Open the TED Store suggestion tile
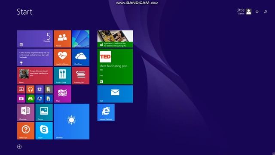This screenshot has width=275, height=155. point(115,66)
